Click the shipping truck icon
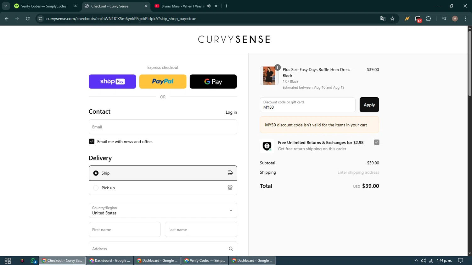 click(230, 173)
